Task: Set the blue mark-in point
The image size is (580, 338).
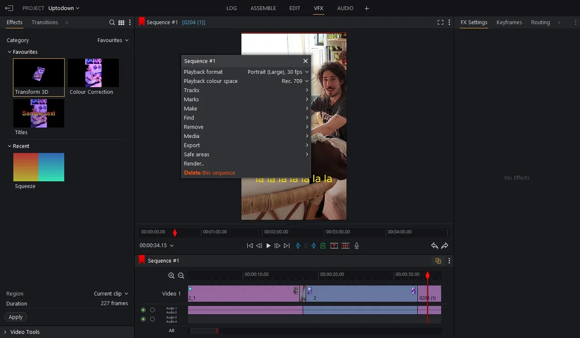Action: point(298,245)
